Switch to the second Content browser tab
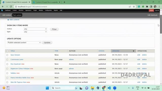Image resolution: width=162 pixels, height=91 pixels. [x=47, y=2]
